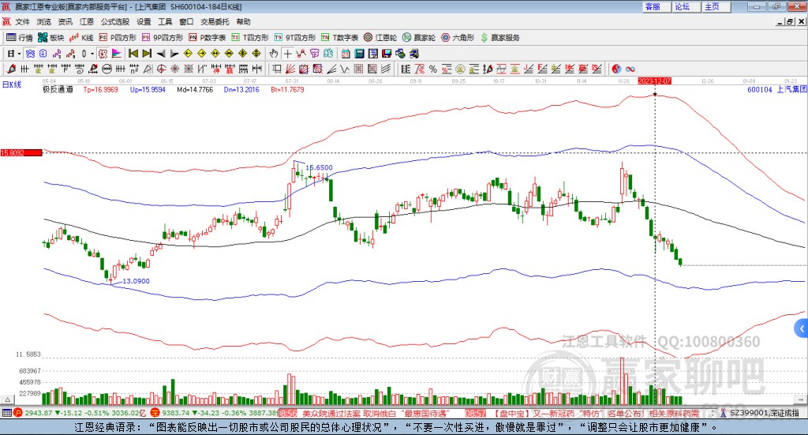Toggle the blue network-pattern view button
The width and height of the screenshot is (808, 435).
pos(30,54)
